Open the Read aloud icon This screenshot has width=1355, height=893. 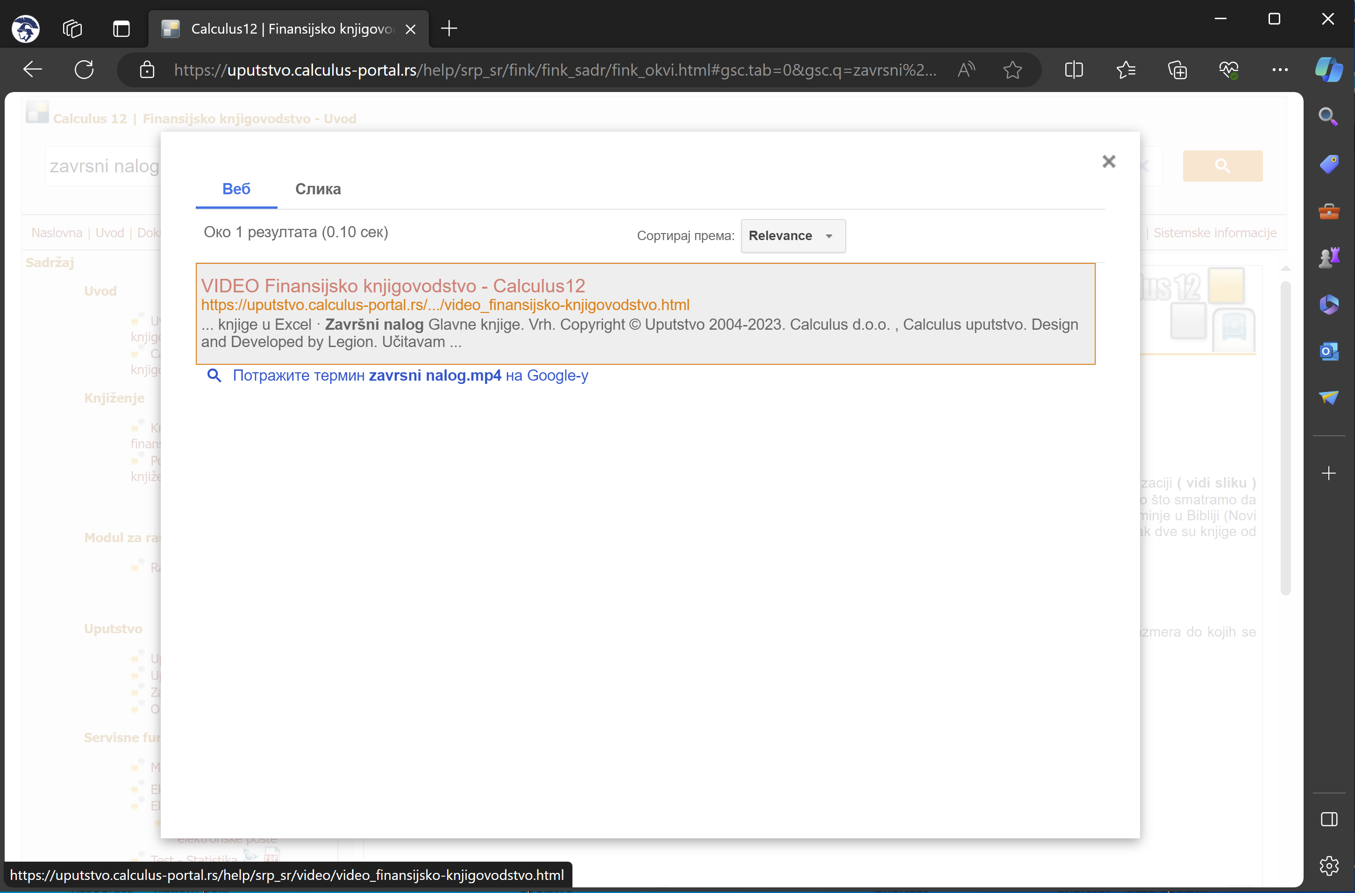(966, 70)
